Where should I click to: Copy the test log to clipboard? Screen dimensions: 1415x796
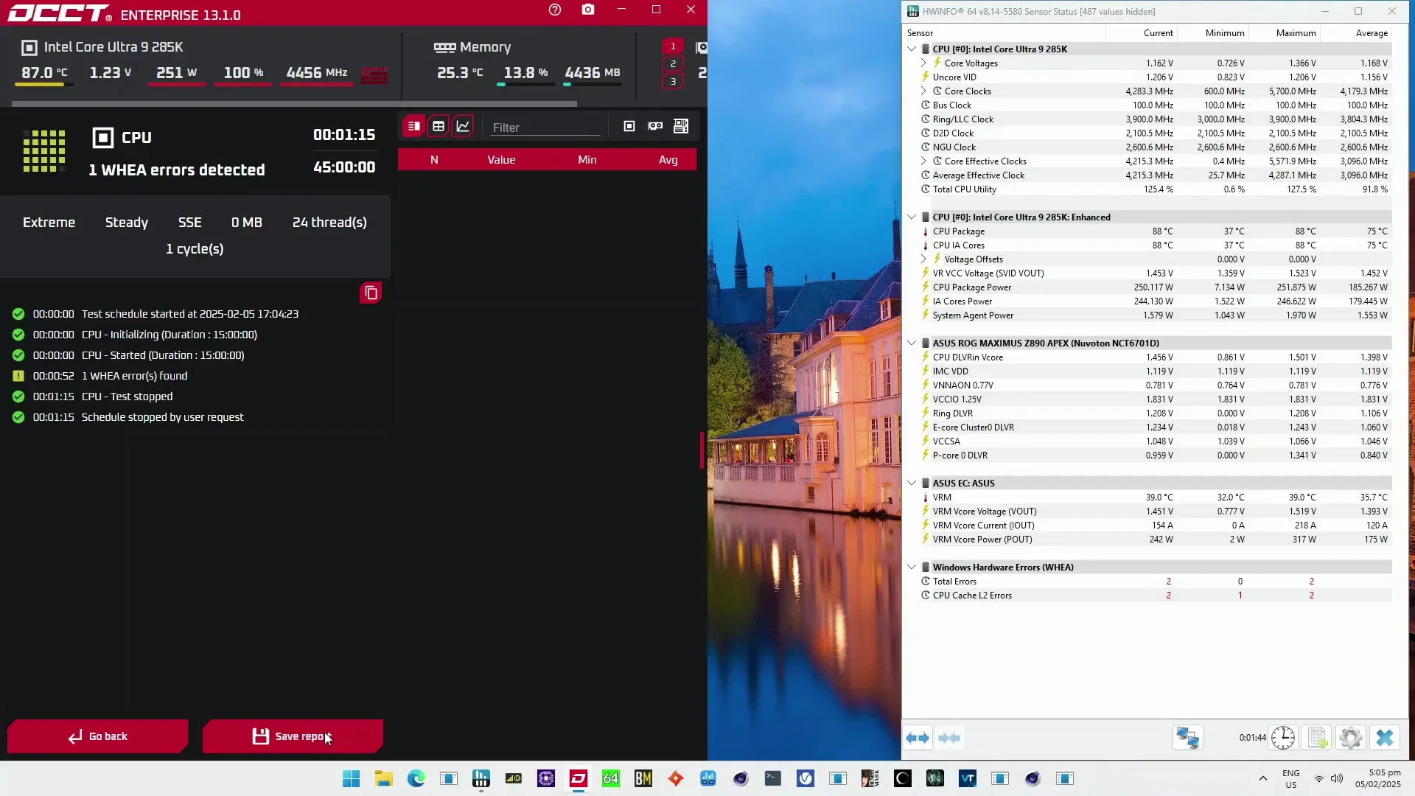pyautogui.click(x=371, y=293)
